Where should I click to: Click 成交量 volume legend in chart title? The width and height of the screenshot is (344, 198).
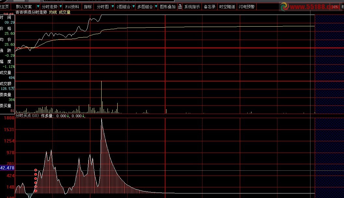(x=64, y=12)
